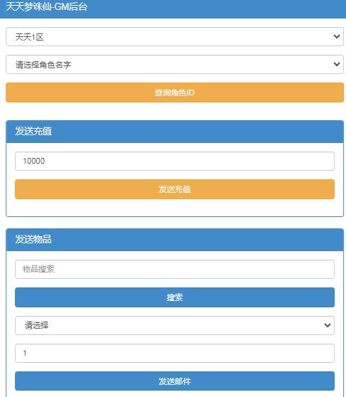Click the 物品搜索 item search field
Viewport: 346px width, 397px height.
pyautogui.click(x=175, y=269)
